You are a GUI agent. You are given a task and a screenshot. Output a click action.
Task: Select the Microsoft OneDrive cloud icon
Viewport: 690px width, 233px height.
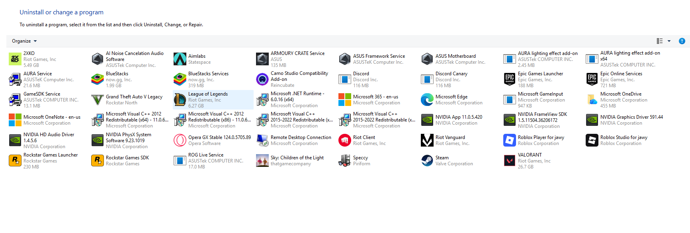592,100
